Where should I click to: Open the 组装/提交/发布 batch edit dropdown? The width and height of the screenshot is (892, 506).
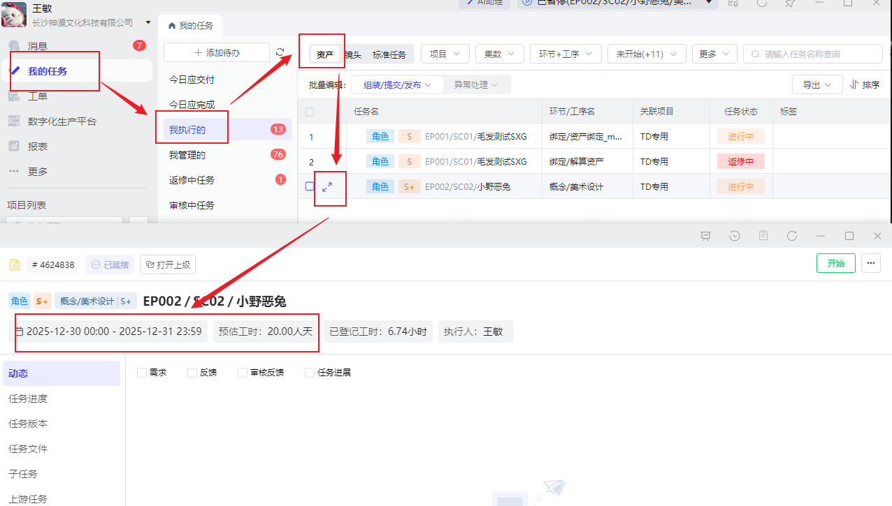[x=395, y=84]
